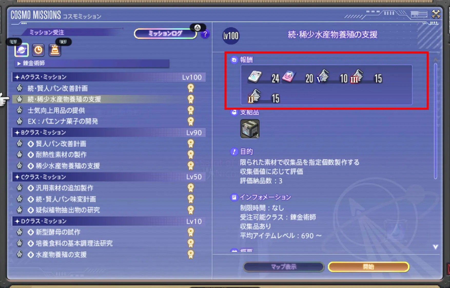Select the planet-shaped mission category icon
Image resolution: width=450 pixels, height=288 pixels.
22,50
